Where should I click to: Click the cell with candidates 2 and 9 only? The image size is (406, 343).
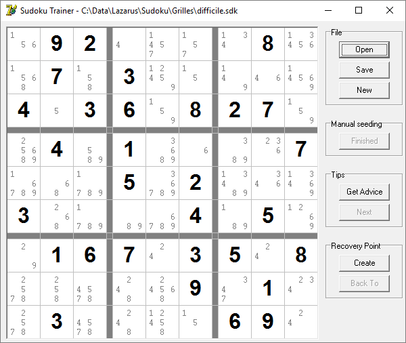click(24, 256)
